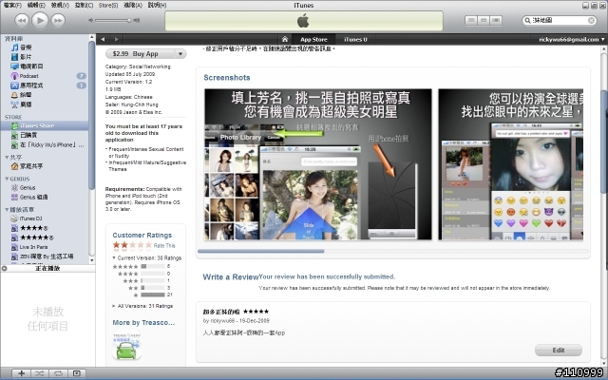Switch to list view icon

471,20
